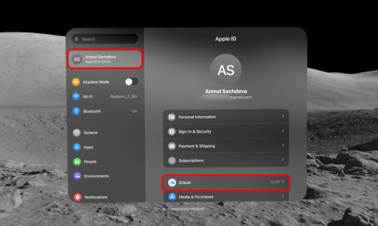378x226 pixels.
Task: Open Environments settings label
Action: [96, 176]
